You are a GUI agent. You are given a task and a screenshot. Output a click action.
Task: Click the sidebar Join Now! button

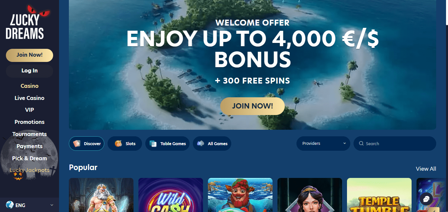click(30, 55)
